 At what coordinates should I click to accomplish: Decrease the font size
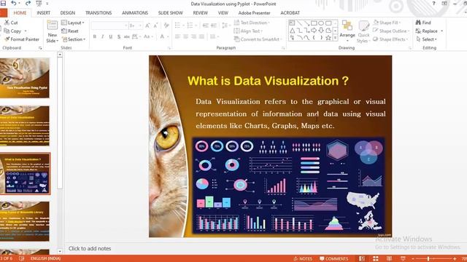pos(155,26)
